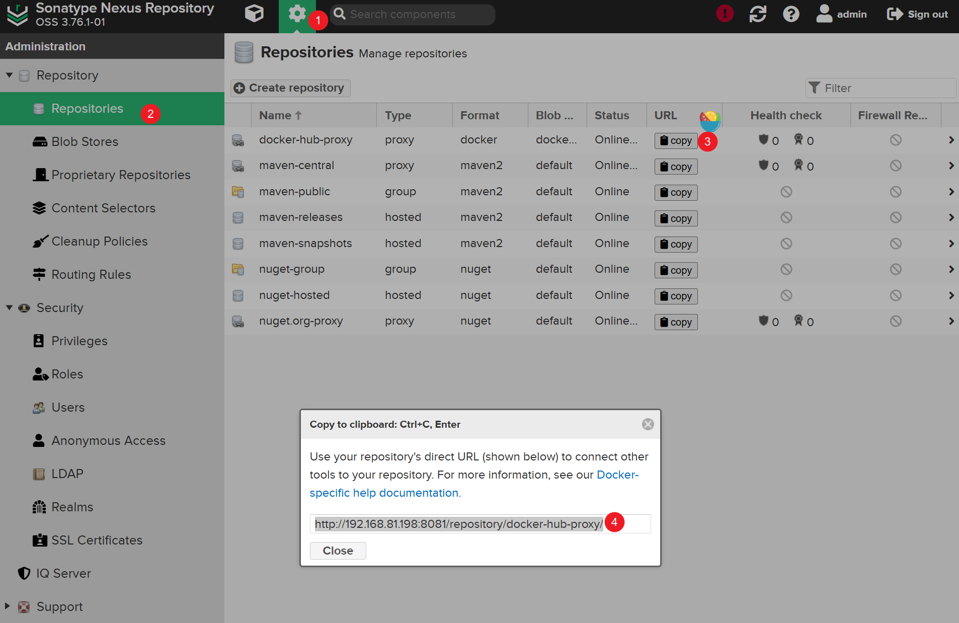Open the Administration gear icon
This screenshot has width=959, height=623.
297,14
